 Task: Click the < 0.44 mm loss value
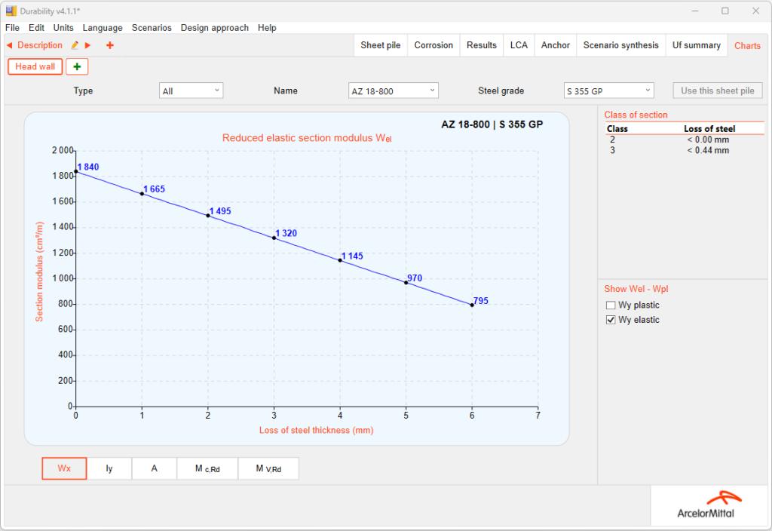[708, 151]
